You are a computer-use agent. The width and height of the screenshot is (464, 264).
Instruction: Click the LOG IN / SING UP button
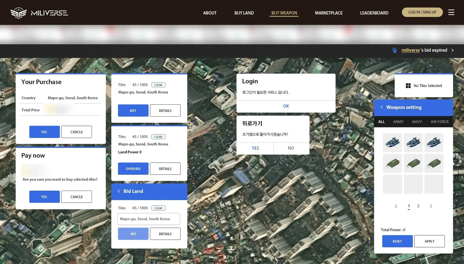(422, 12)
